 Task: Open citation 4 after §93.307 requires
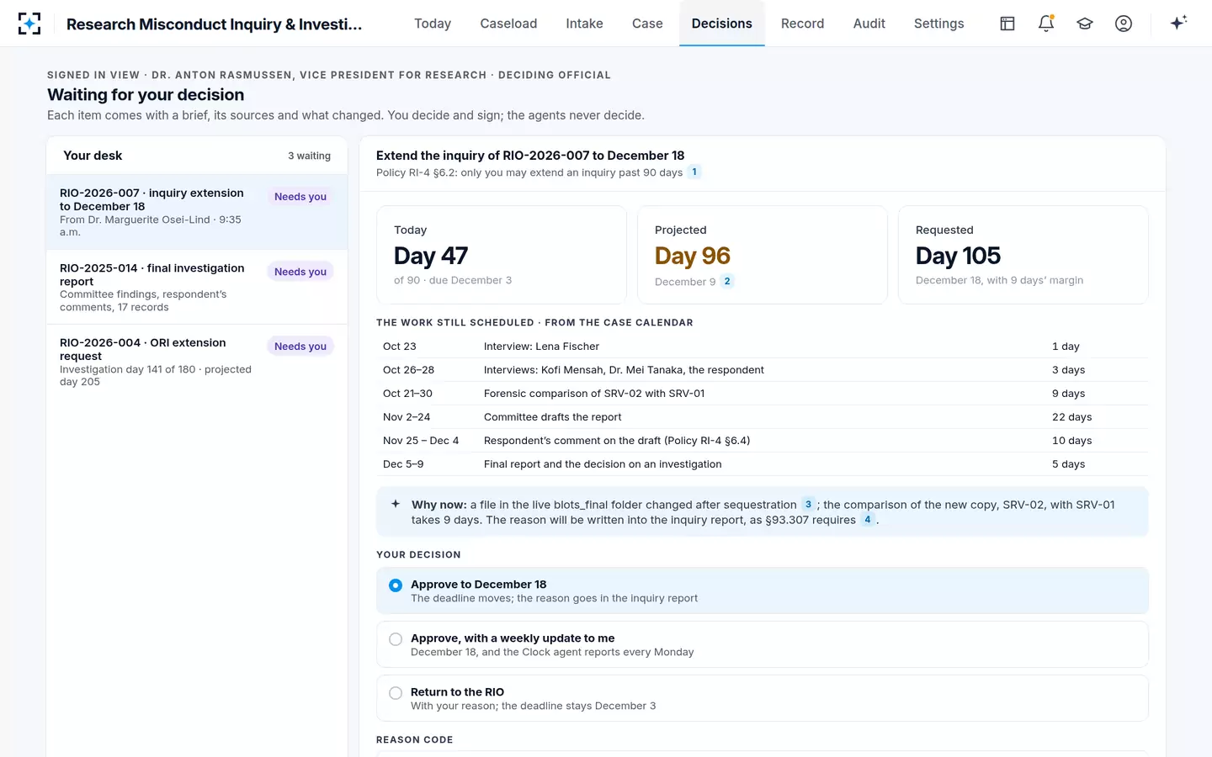(868, 520)
